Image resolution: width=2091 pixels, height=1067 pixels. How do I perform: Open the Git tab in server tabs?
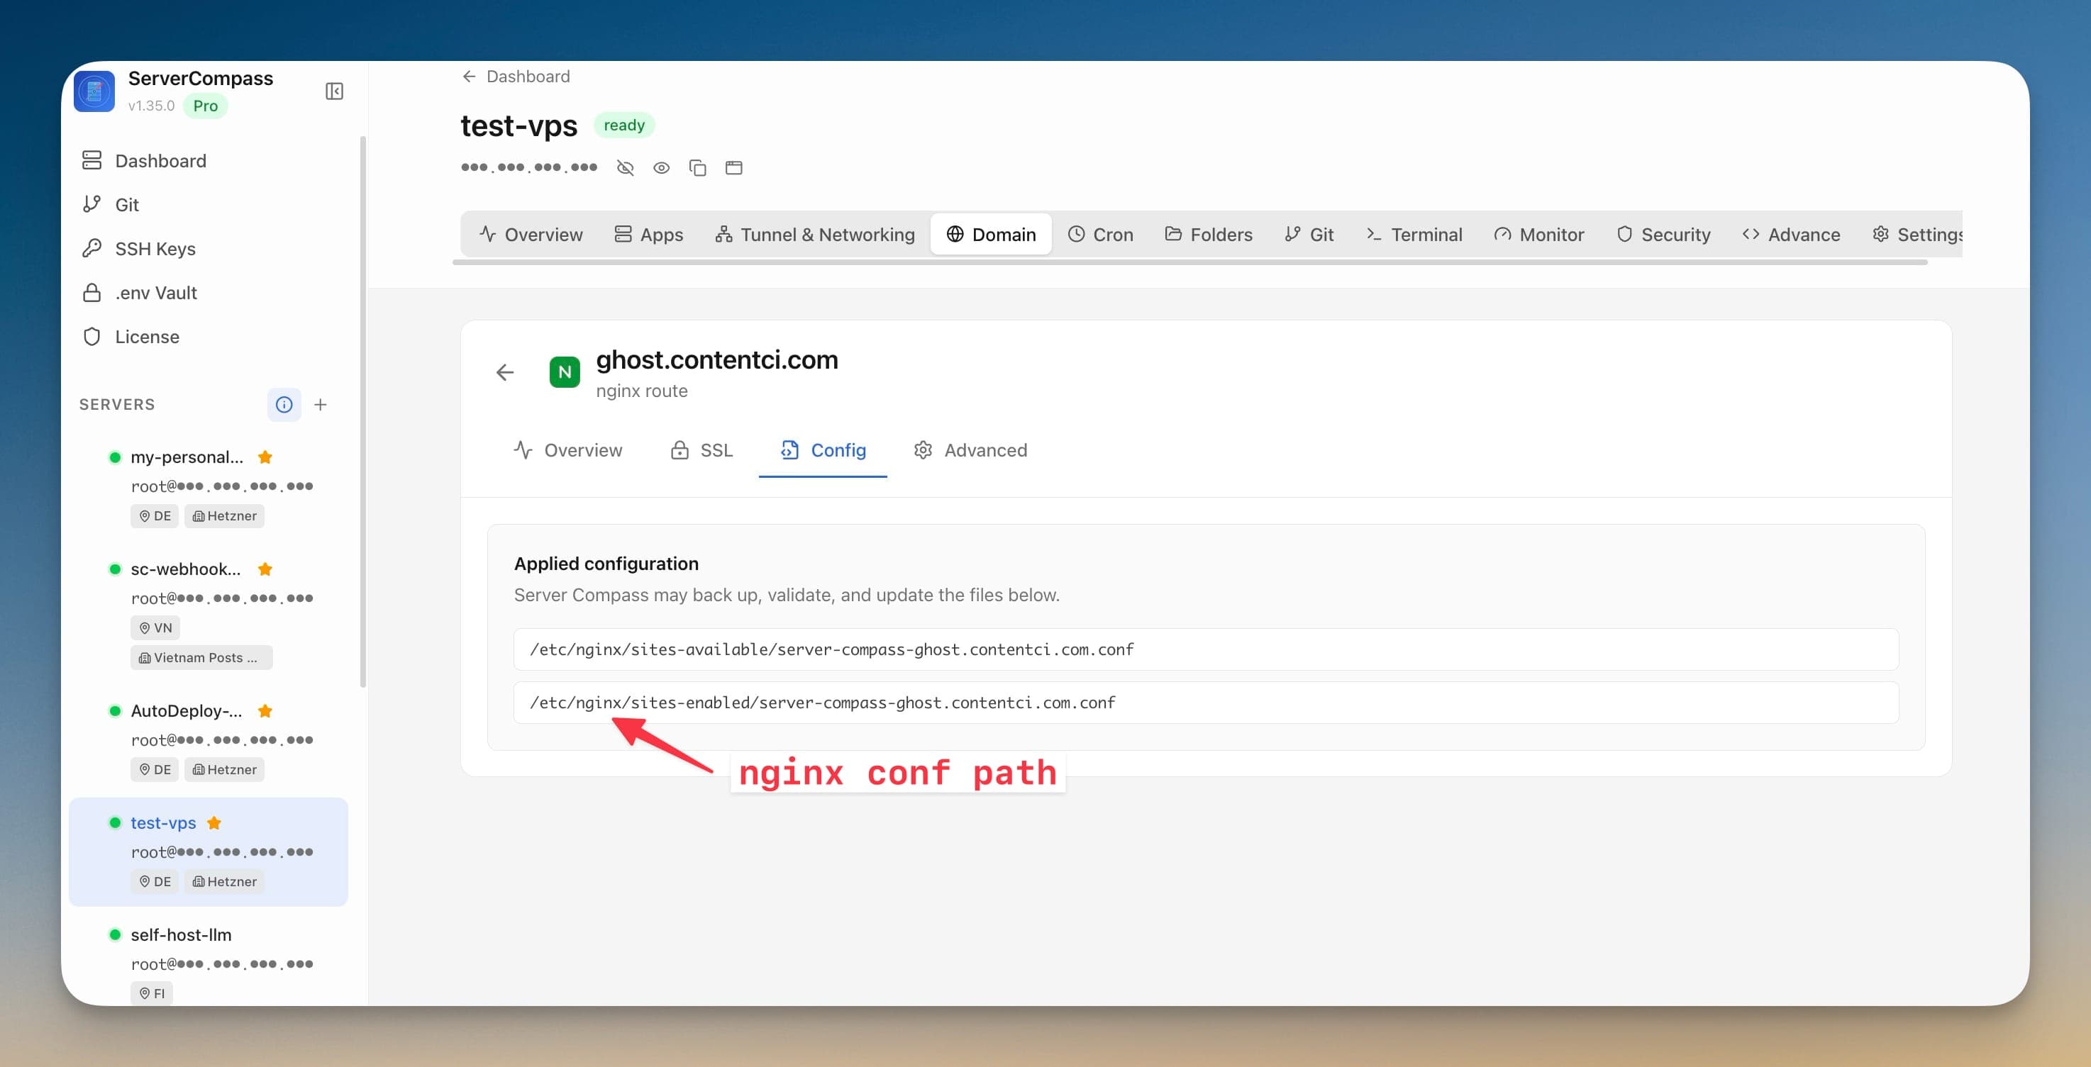1309,235
